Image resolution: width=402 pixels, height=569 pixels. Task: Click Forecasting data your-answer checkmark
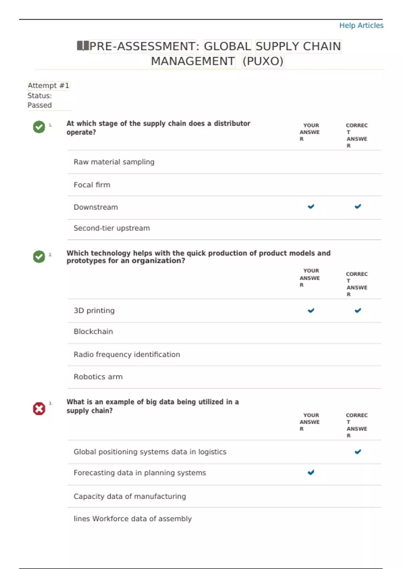(311, 473)
